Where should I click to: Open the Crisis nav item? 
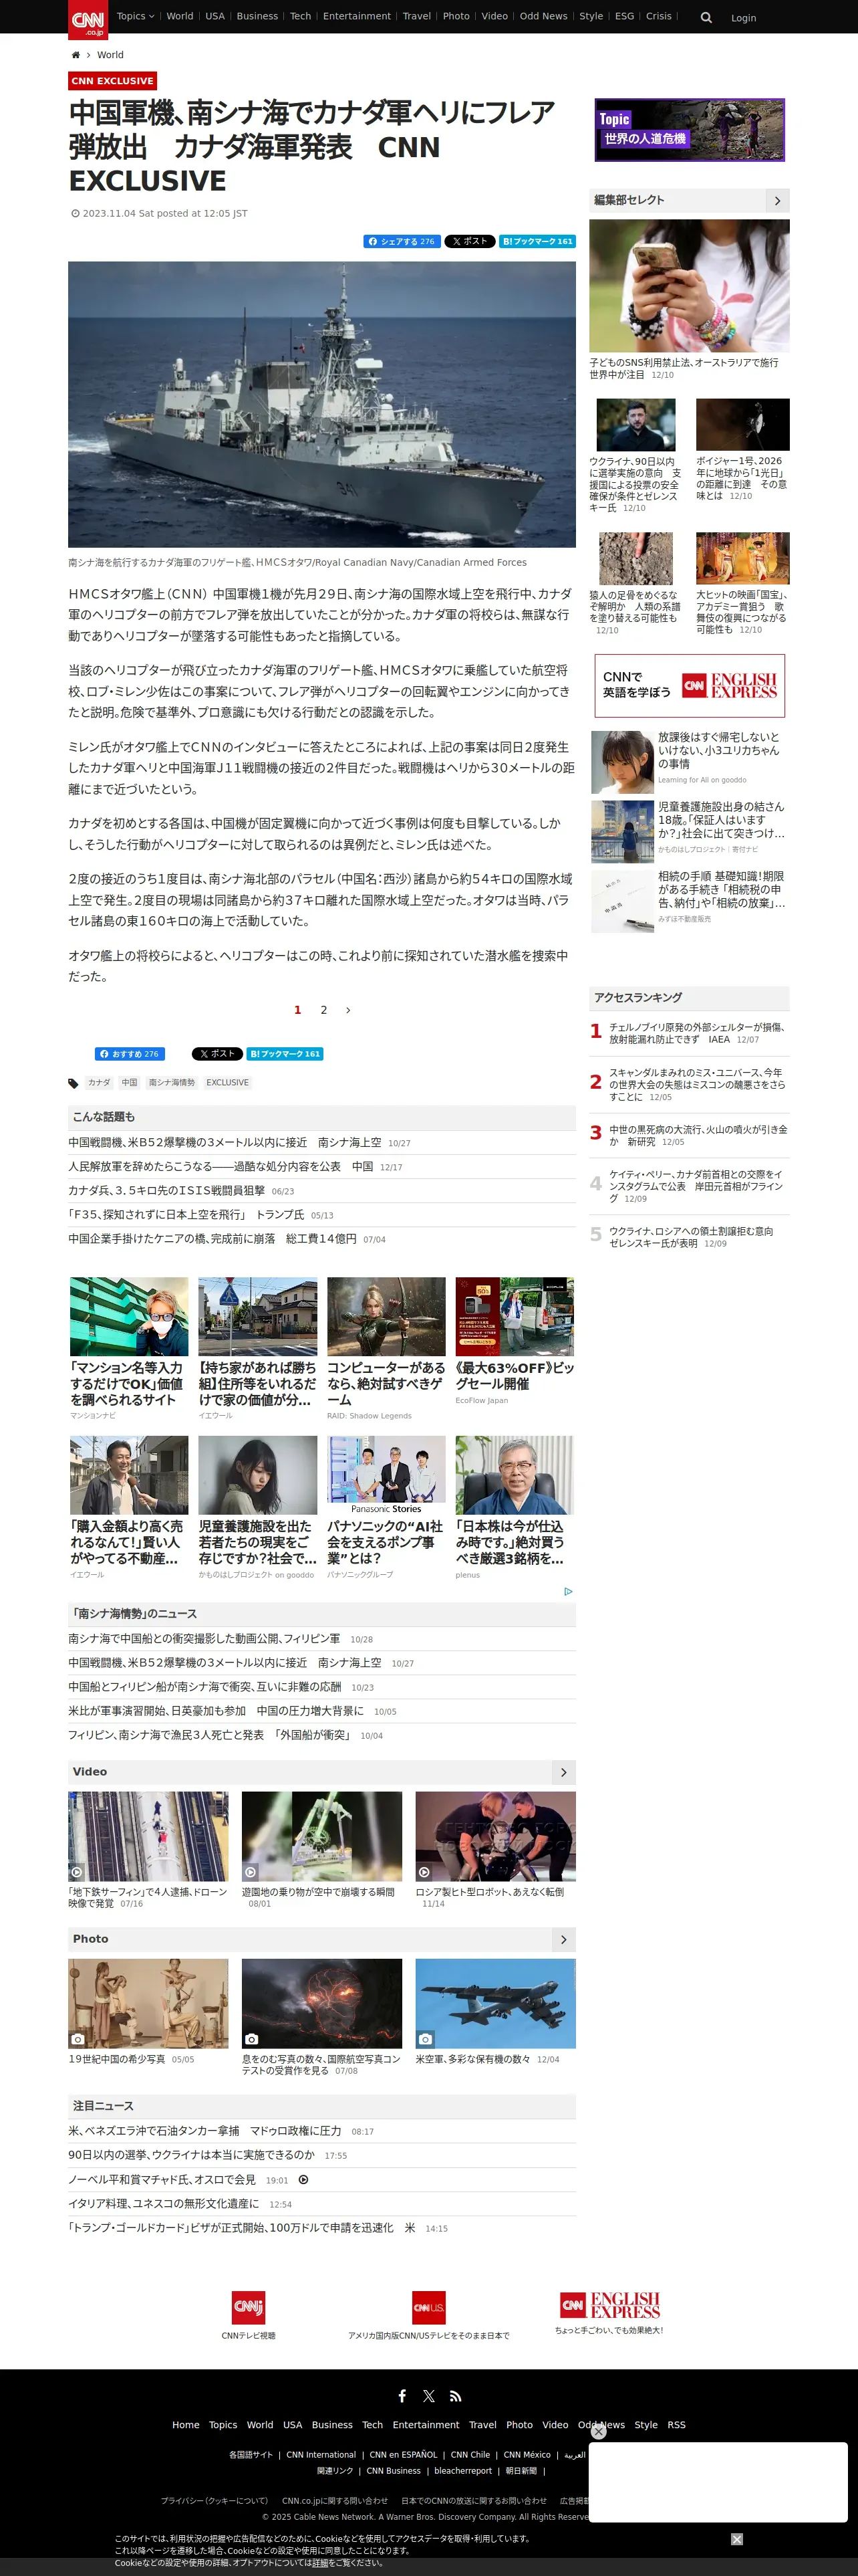point(658,16)
